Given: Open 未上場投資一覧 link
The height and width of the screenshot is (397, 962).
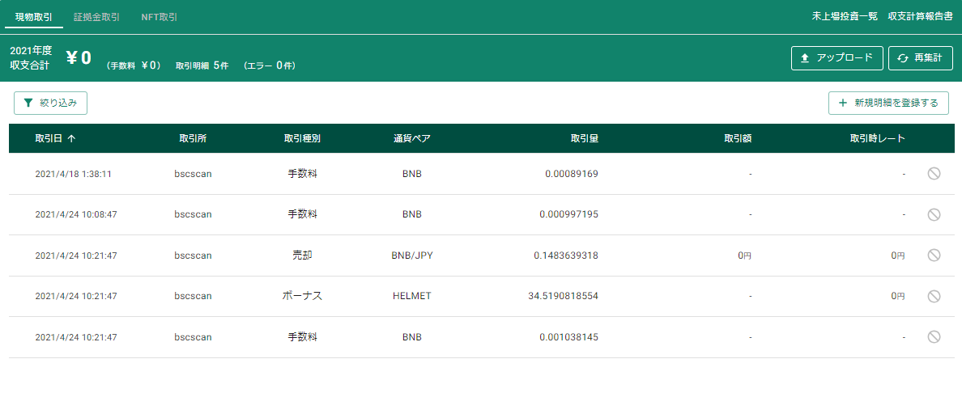Looking at the screenshot, I should click(x=845, y=16).
